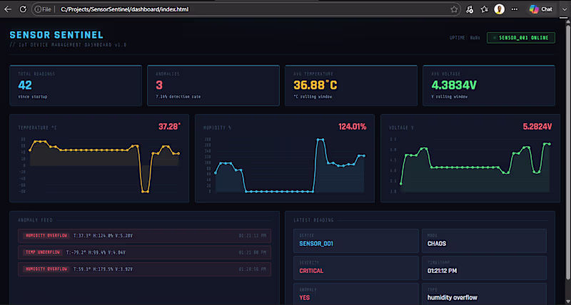571x305 pixels.
Task: Click the UPTIME label in header
Action: 457,38
